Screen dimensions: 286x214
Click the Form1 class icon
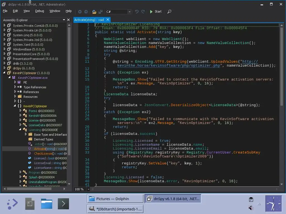tap(25, 111)
